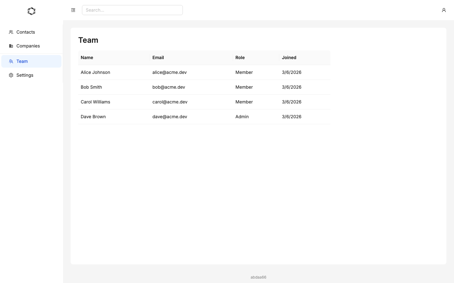
Task: Select Bob Smith name cell
Action: 114,87
